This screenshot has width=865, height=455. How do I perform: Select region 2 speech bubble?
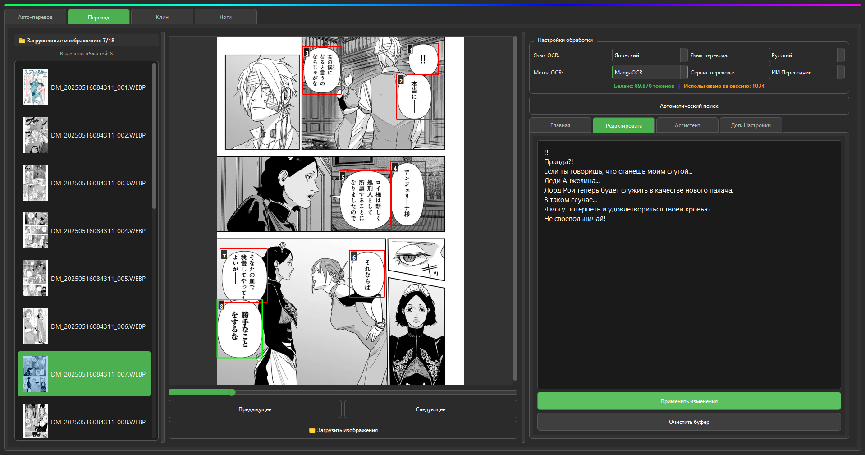[x=414, y=97]
